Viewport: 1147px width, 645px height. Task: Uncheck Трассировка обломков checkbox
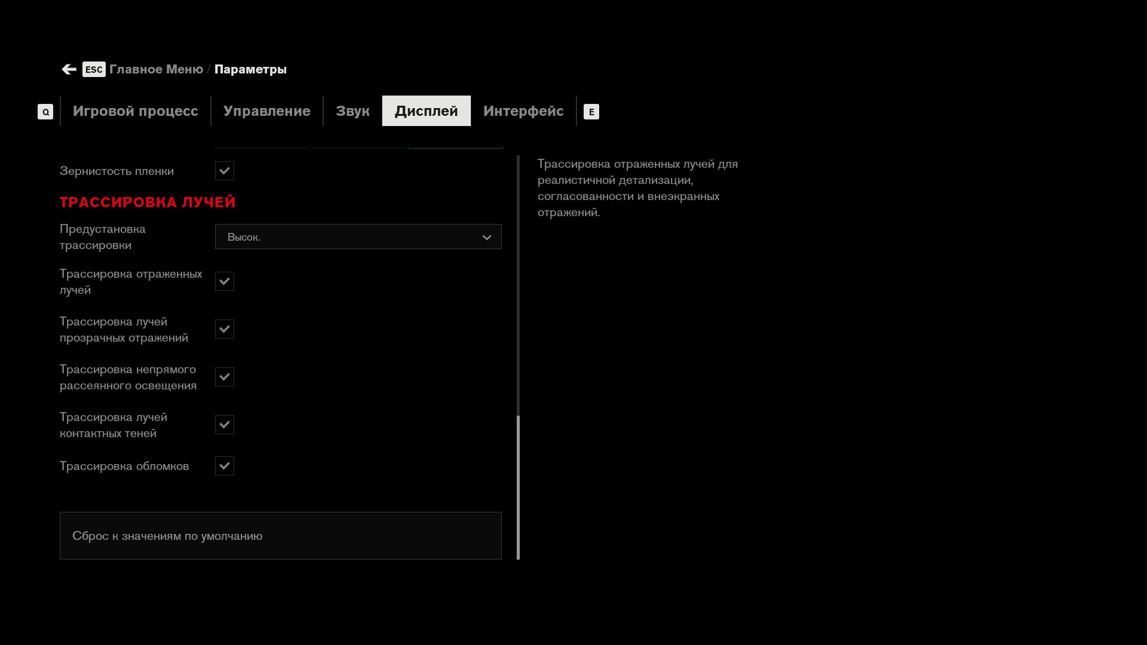pyautogui.click(x=225, y=466)
